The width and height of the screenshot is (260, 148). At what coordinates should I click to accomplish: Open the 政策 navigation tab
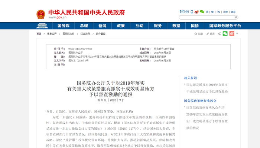tap(121, 26)
